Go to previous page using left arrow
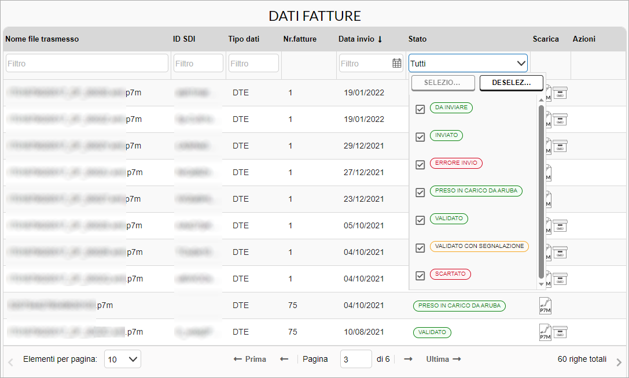The image size is (629, 378). point(284,359)
